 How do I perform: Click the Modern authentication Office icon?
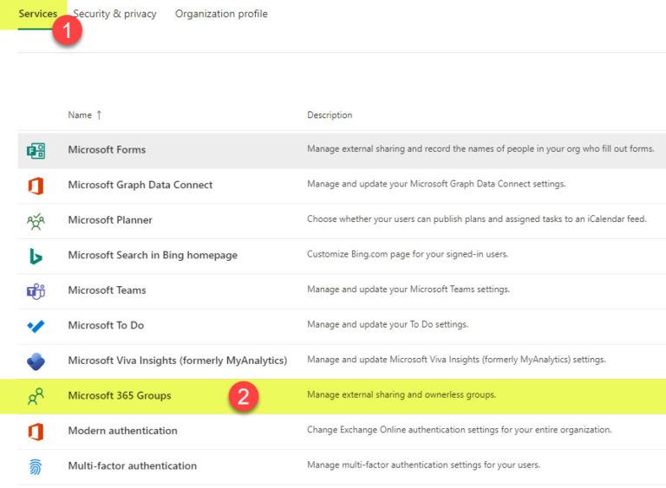point(36,432)
